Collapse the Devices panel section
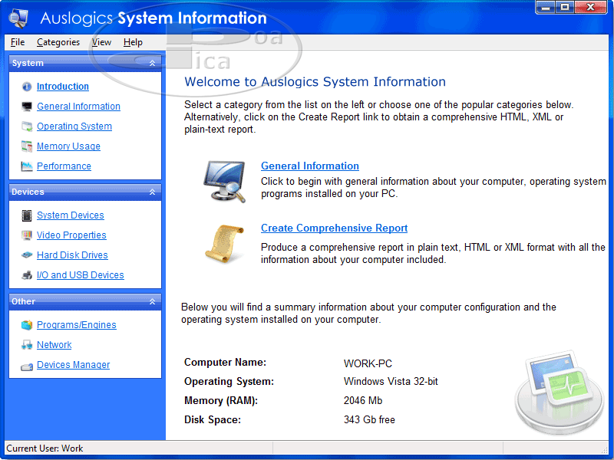 coord(152,192)
